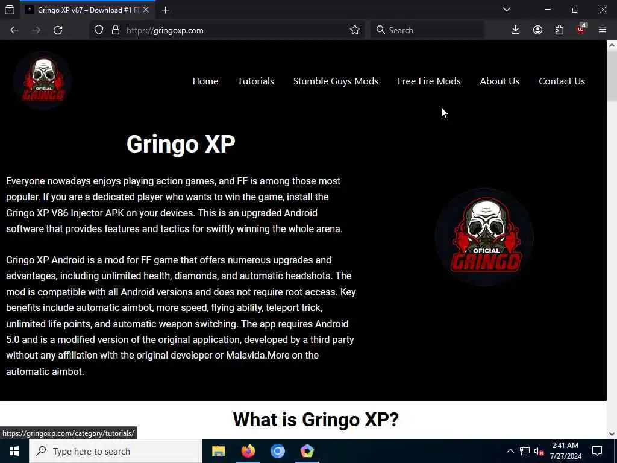Open File Explorer from taskbar
This screenshot has width=617, height=463.
(218, 451)
